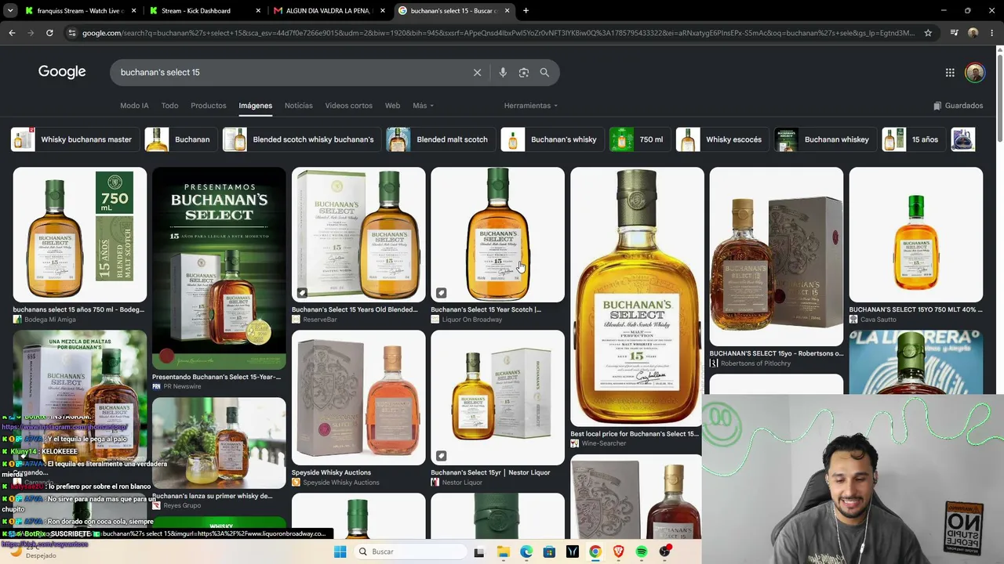Close the buchanan's select 15 tab
Viewport: 1004px width, 564px height.
pos(507,11)
